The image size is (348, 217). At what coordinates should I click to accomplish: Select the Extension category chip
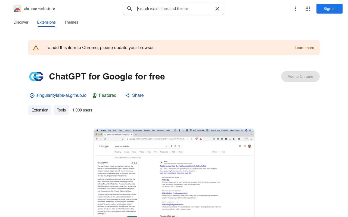(40, 110)
